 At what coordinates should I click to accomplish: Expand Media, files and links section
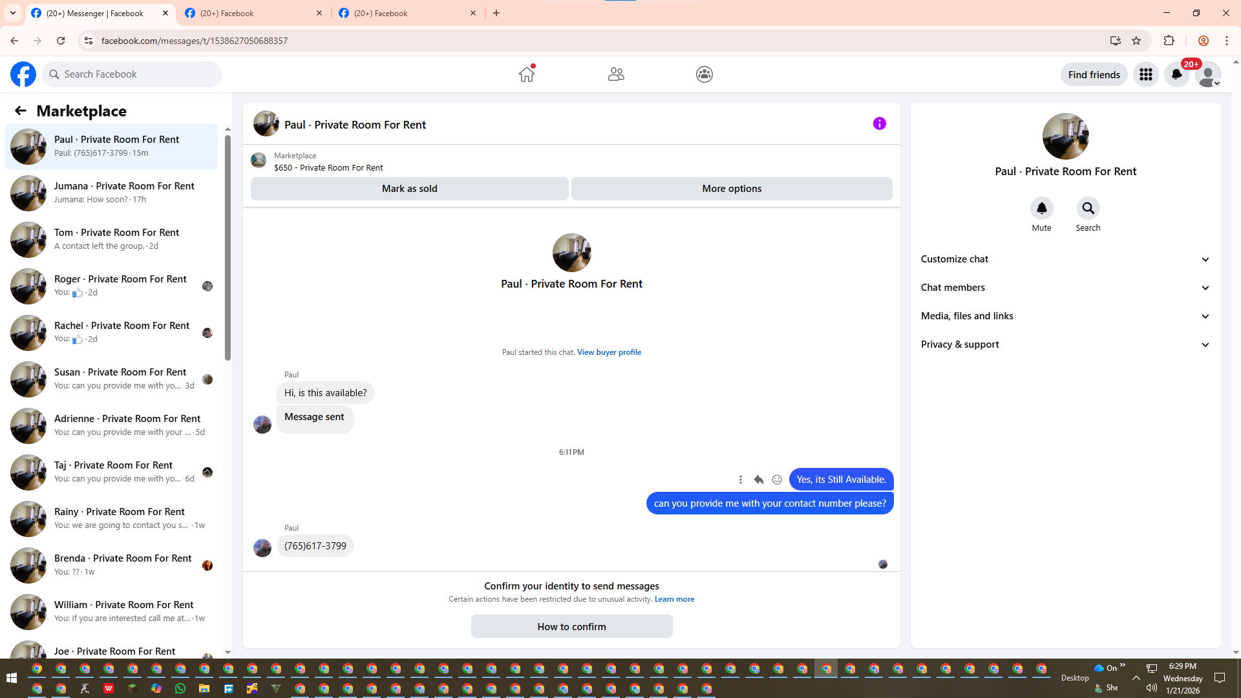pos(1065,316)
